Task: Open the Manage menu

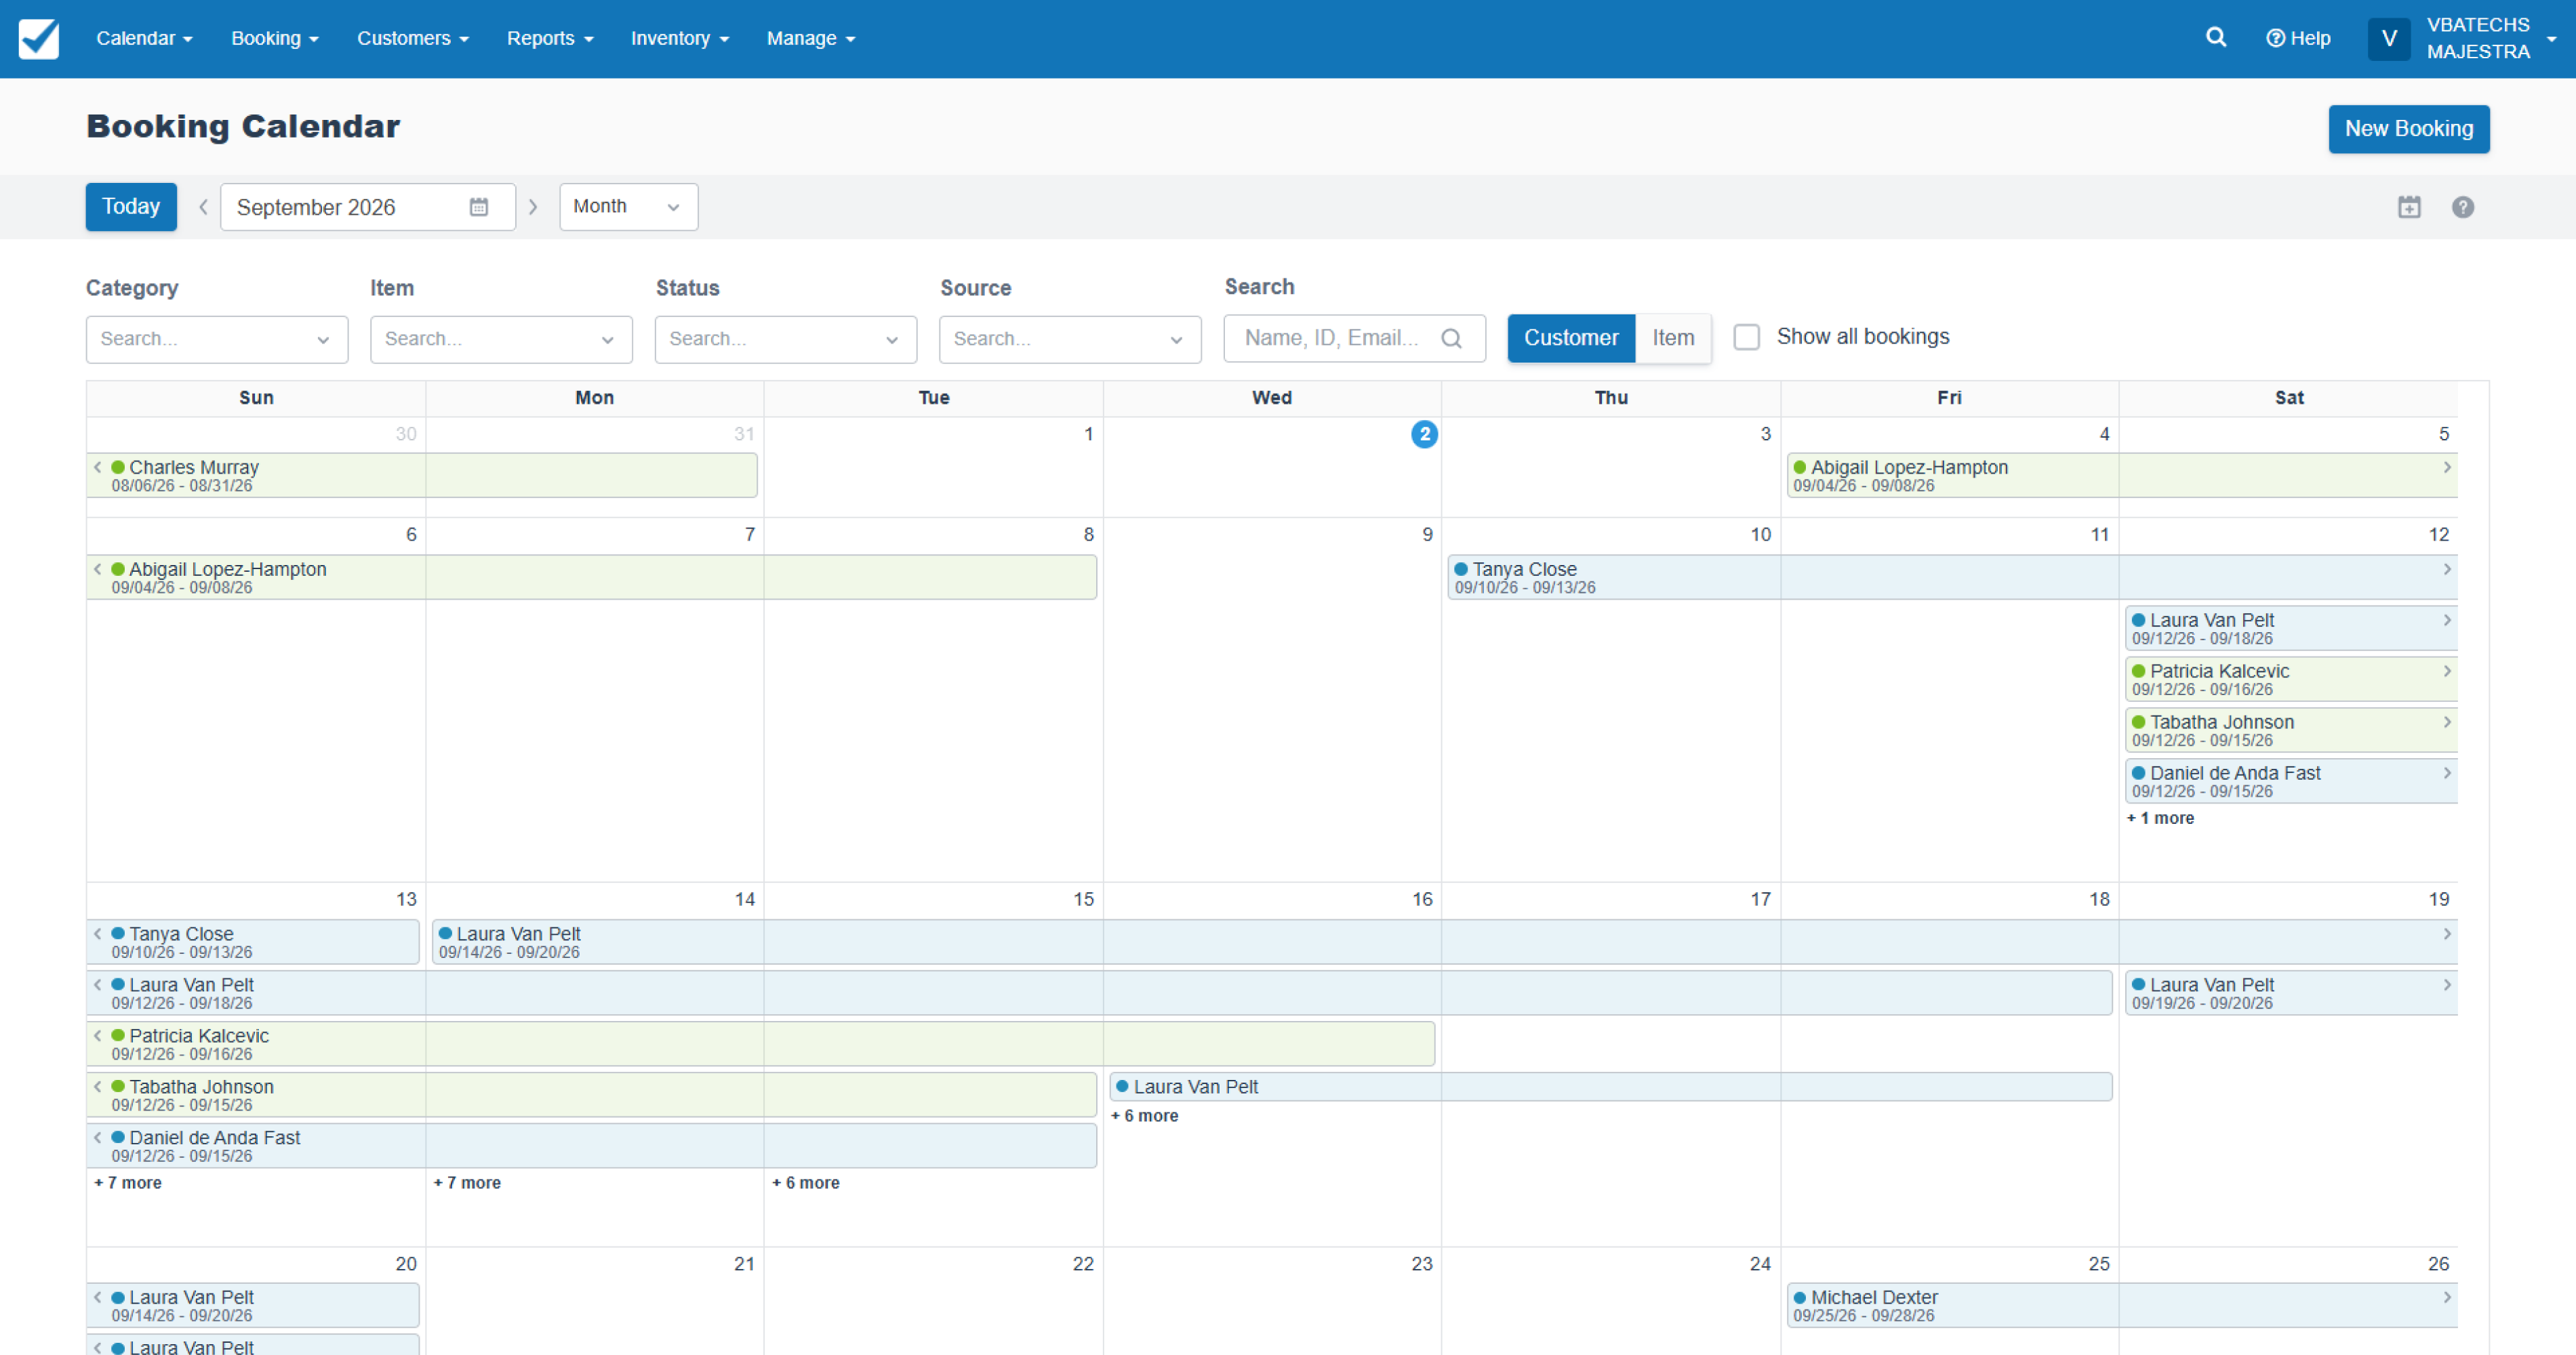Action: 811,38
